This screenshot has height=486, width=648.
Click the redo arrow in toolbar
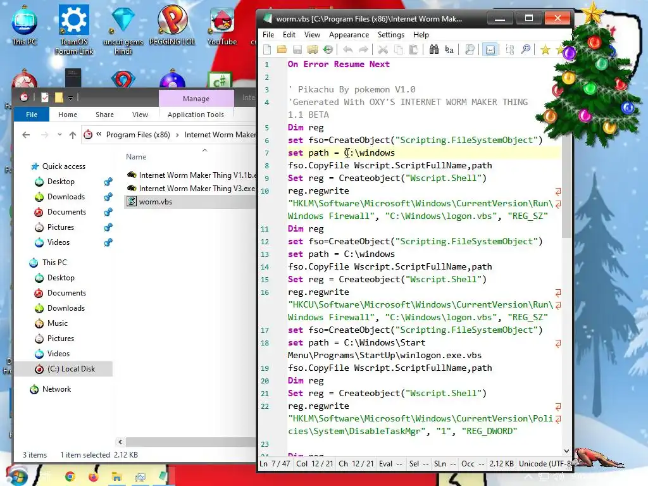(x=363, y=50)
